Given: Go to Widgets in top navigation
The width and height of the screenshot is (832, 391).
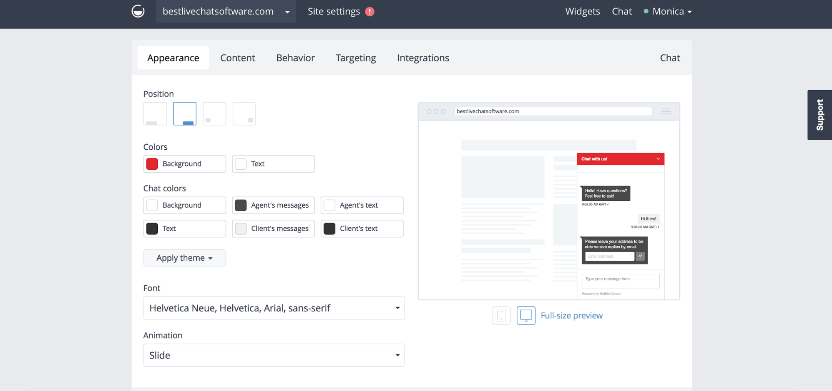Looking at the screenshot, I should [x=582, y=12].
